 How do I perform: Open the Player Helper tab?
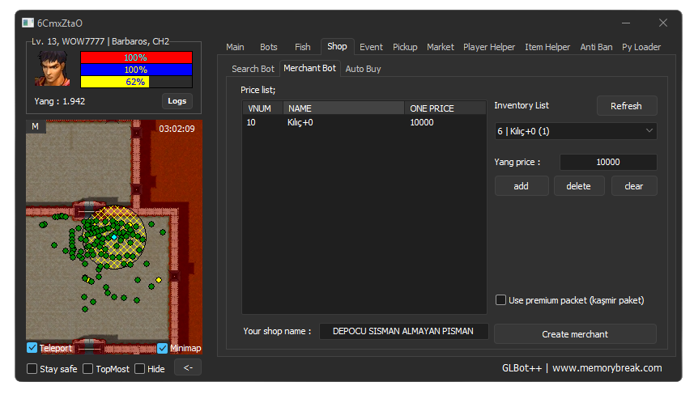[x=489, y=47]
